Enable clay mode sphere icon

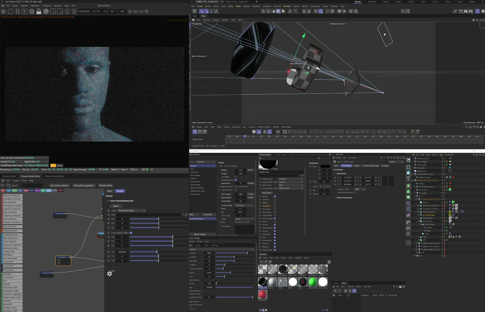(x=46, y=11)
